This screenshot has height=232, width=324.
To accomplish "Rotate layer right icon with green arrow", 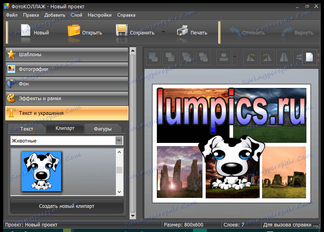I will (x=267, y=57).
